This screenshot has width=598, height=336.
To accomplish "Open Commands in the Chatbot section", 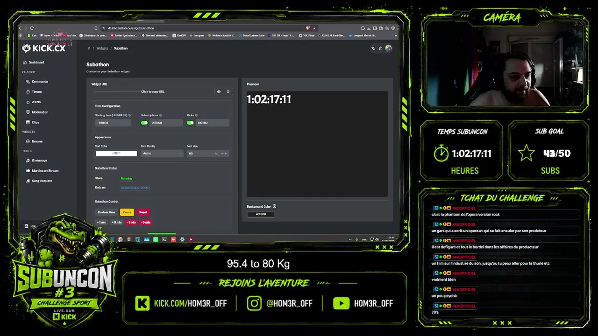I will coord(37,82).
